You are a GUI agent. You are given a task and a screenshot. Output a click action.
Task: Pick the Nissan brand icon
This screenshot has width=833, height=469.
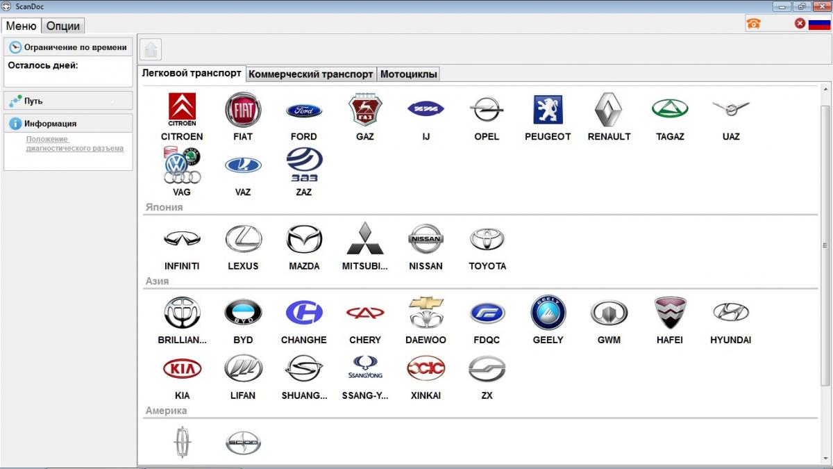pyautogui.click(x=426, y=239)
